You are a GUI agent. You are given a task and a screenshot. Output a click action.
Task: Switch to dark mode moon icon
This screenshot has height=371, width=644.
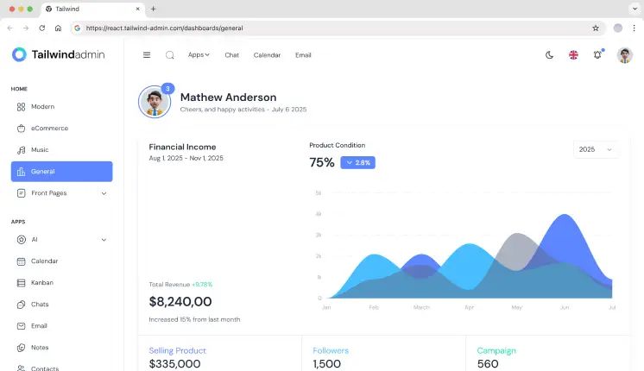549,55
